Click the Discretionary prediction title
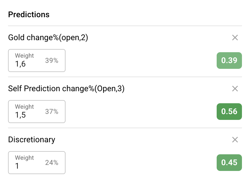The image size is (250, 187). pyautogui.click(x=32, y=140)
